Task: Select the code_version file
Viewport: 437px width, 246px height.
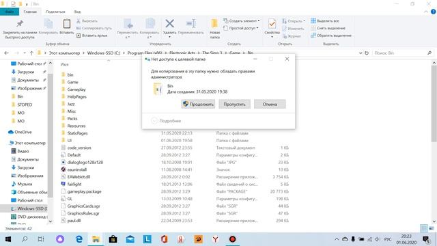Action: coord(79,148)
